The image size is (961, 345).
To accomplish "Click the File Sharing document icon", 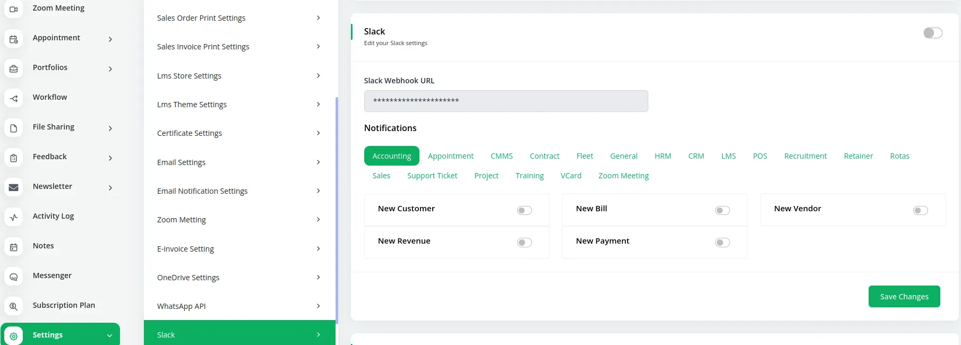I will tap(14, 128).
